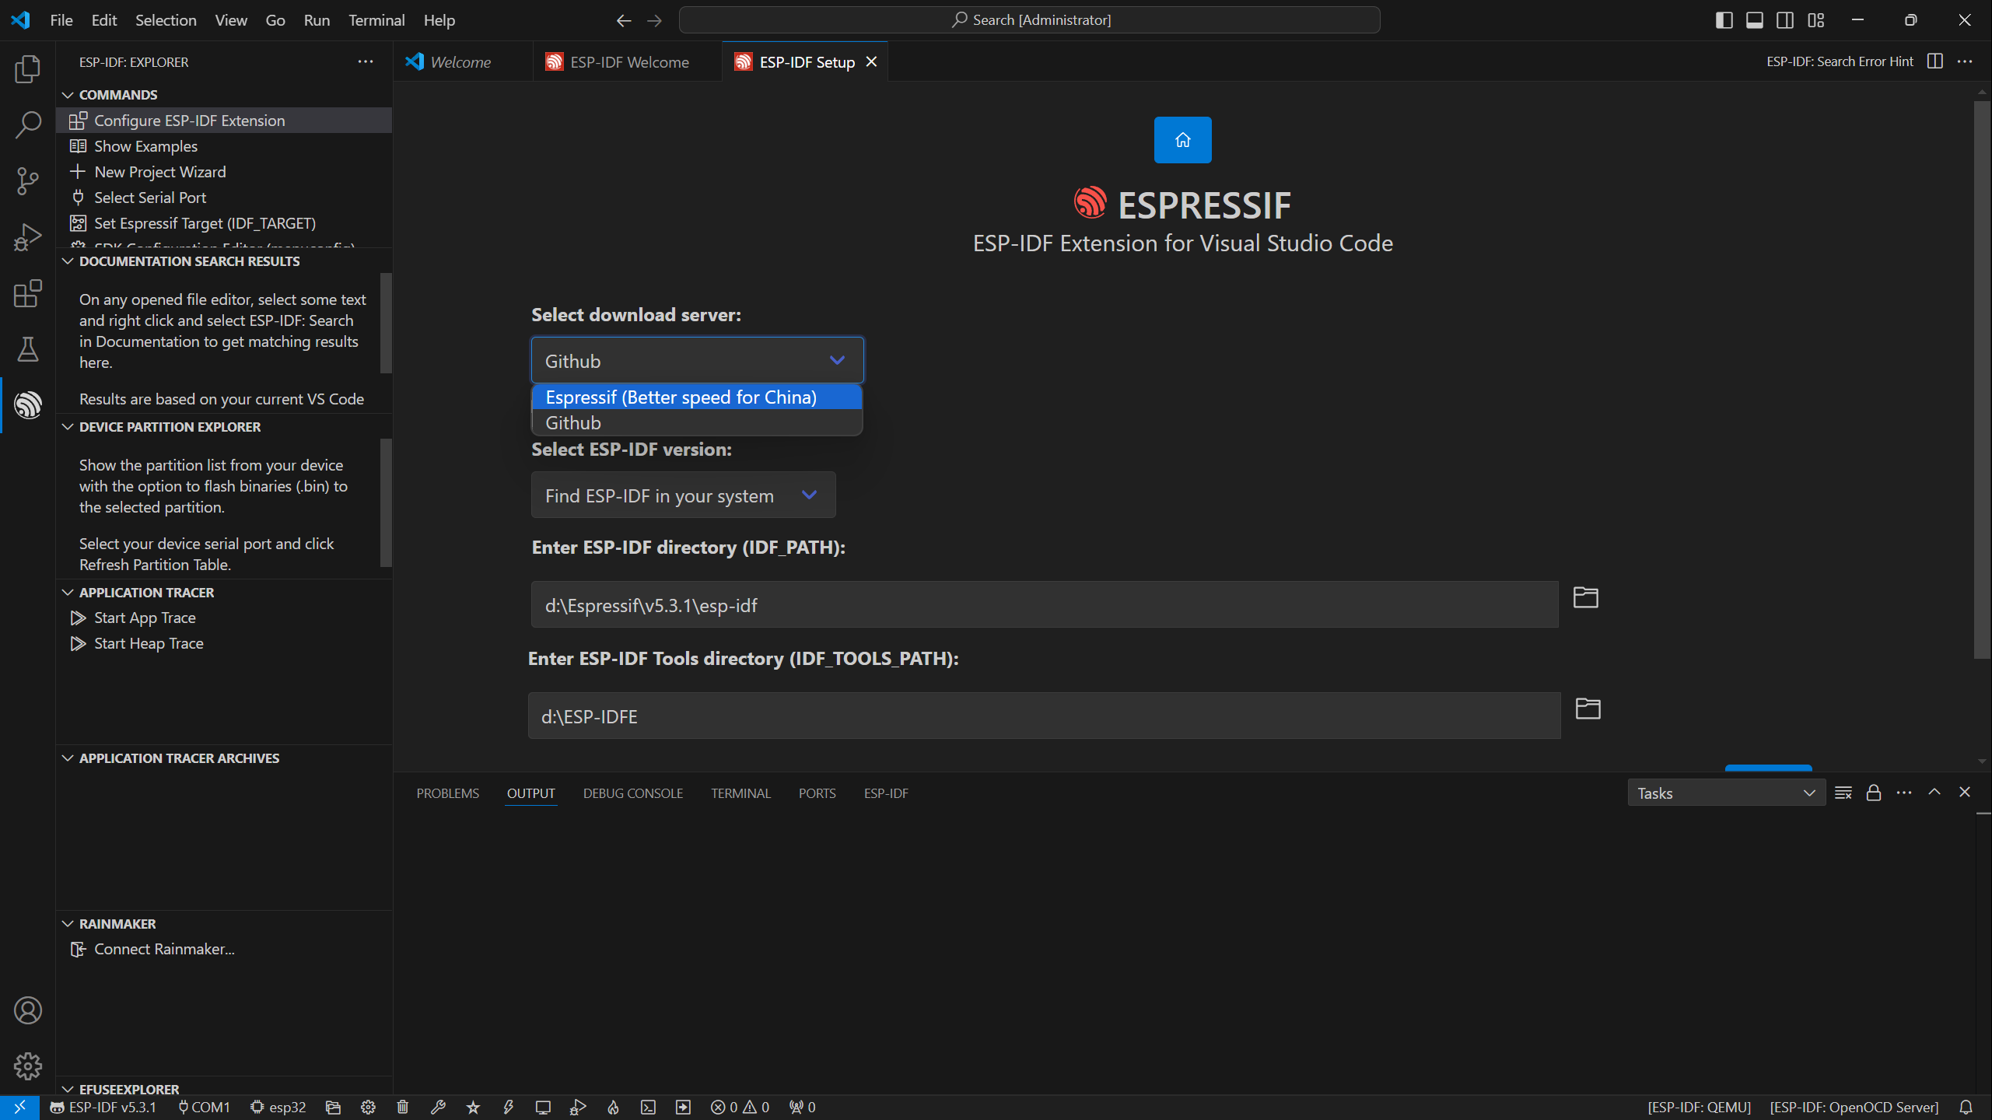Toggle the bottom panel layout
1992x1120 pixels.
coord(1755,20)
